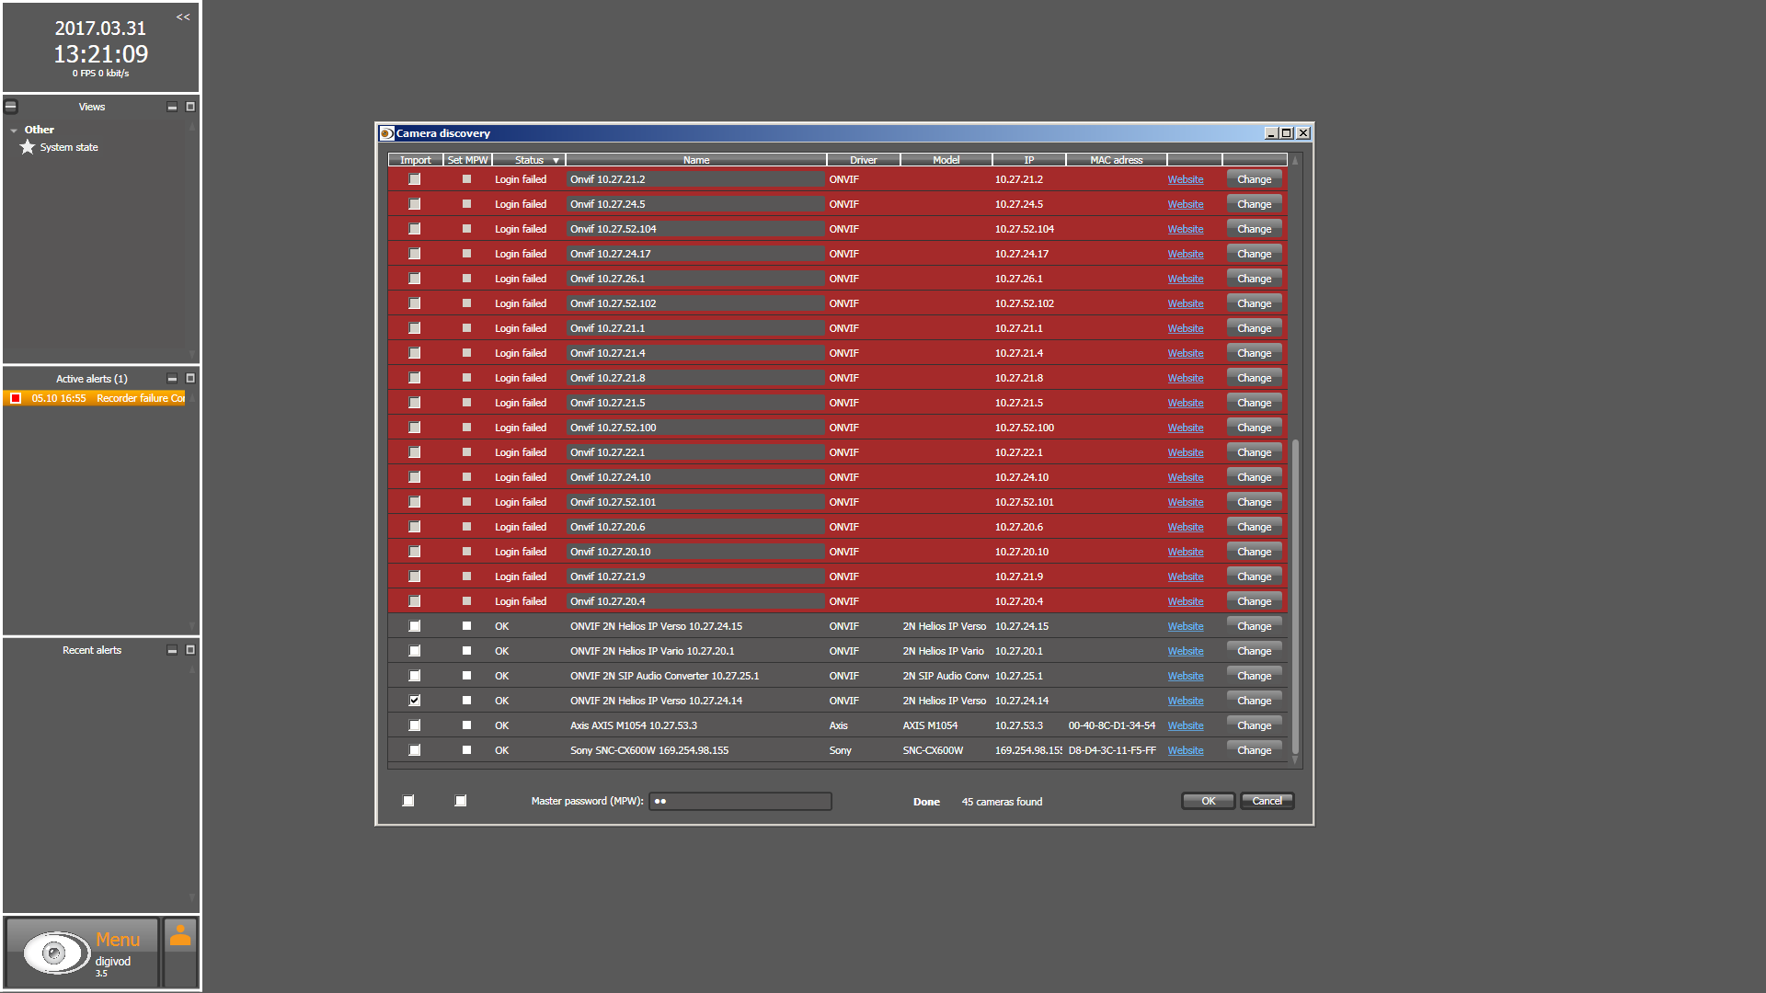Minimize the Recent alerts panel
This screenshot has width=1766, height=993.
(x=172, y=650)
